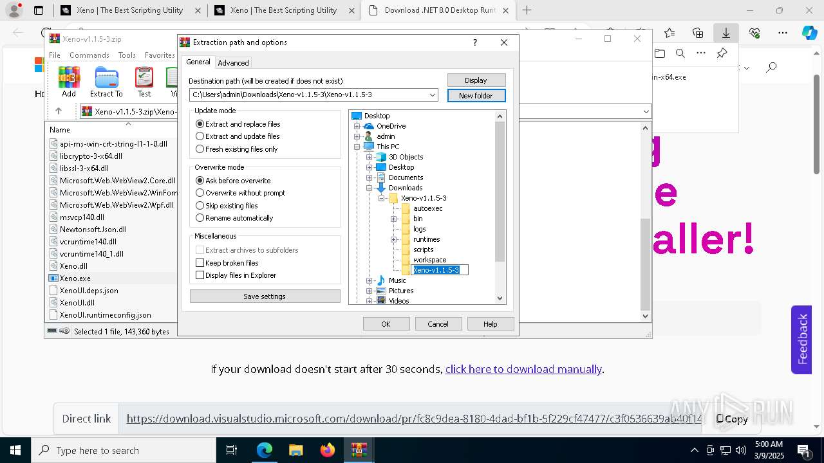Click the volume tray icon

coord(741,450)
